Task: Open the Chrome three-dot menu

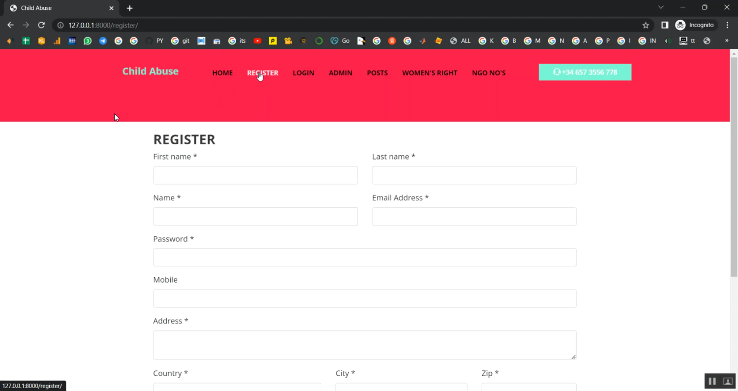Action: point(728,25)
